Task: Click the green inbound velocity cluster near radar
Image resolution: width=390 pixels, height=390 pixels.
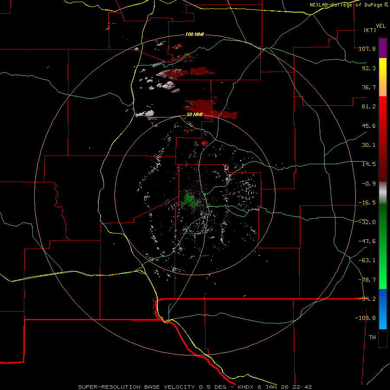Action: tap(188, 200)
